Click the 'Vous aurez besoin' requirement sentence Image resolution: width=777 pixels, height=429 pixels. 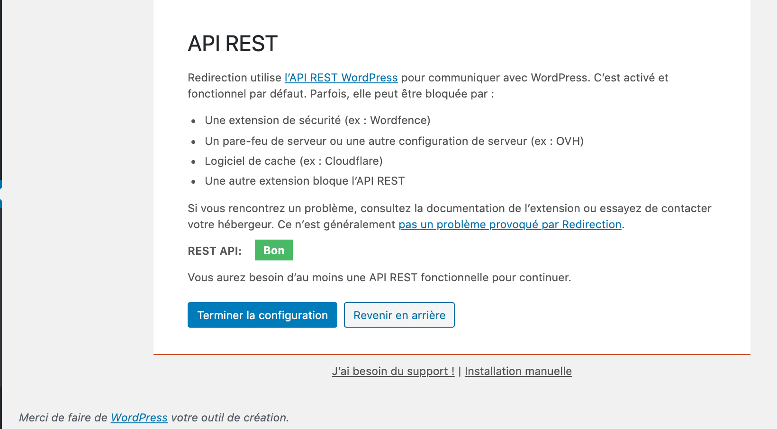click(379, 277)
